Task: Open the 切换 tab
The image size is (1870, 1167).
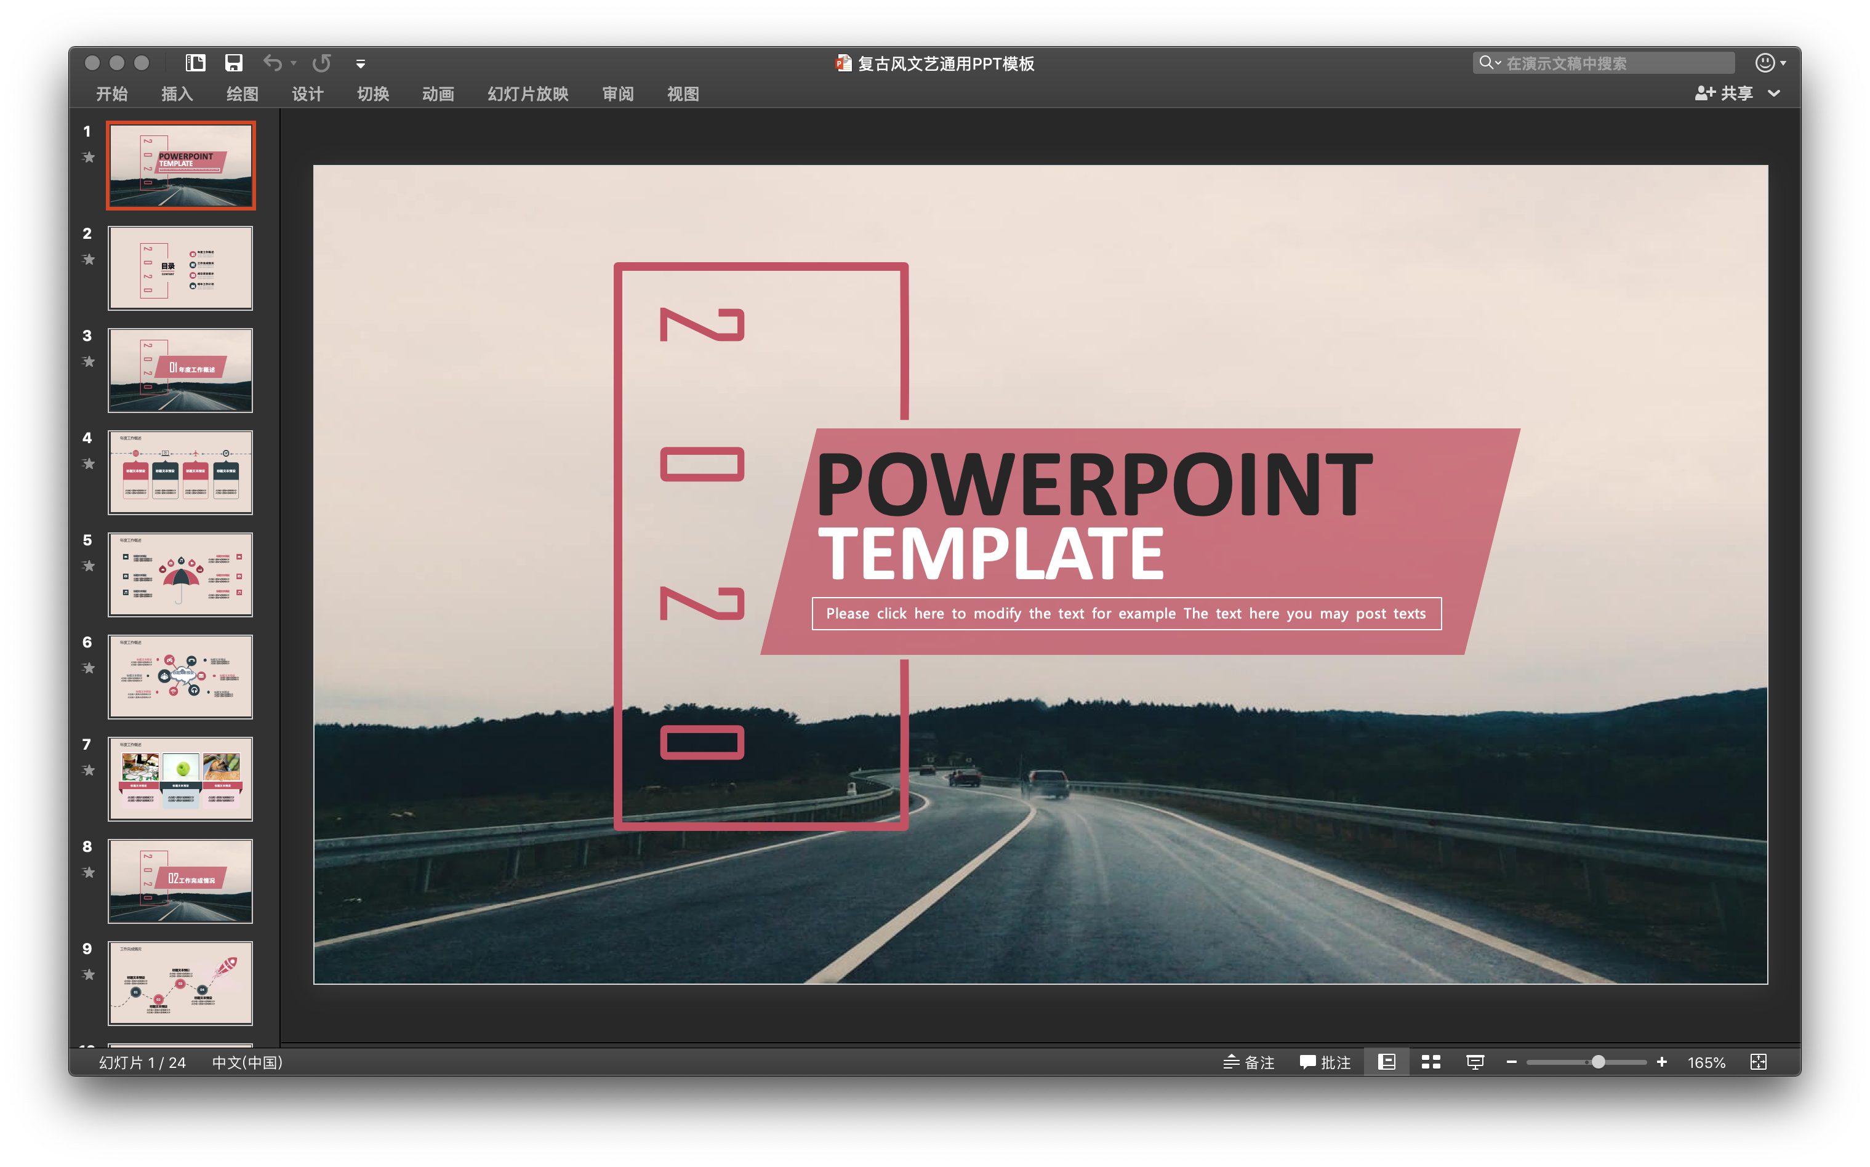Action: 373,94
